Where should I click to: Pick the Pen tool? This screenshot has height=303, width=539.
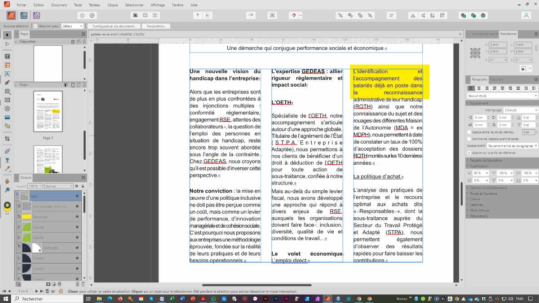click(7, 83)
